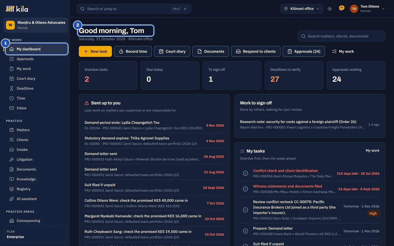Click the Record time button
This screenshot has height=246, width=394.
point(133,51)
